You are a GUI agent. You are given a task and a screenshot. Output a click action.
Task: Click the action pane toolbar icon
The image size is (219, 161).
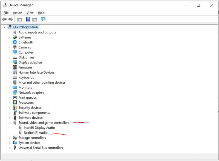[x=34, y=19]
